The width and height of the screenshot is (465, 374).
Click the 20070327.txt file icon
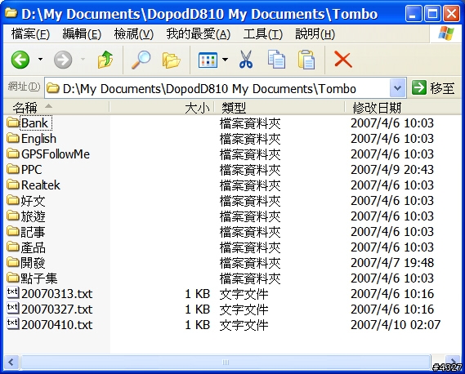click(13, 308)
